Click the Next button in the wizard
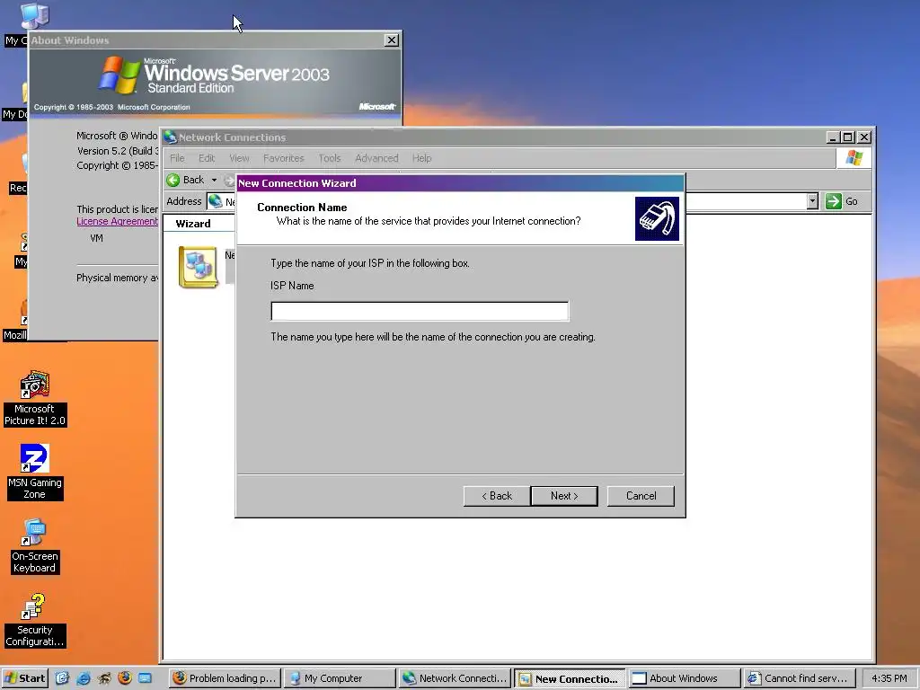Viewport: 920px width, 690px height. pyautogui.click(x=564, y=496)
